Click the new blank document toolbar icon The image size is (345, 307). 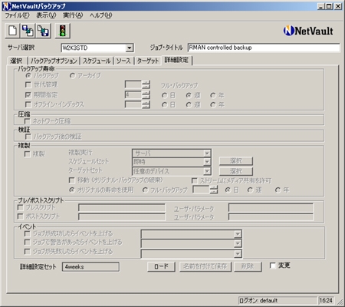[x=12, y=31]
